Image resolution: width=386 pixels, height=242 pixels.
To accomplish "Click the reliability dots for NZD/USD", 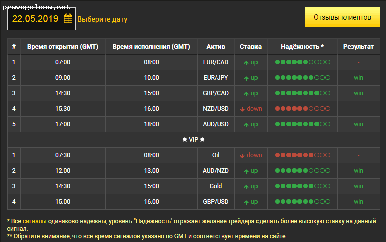I will 302,108.
